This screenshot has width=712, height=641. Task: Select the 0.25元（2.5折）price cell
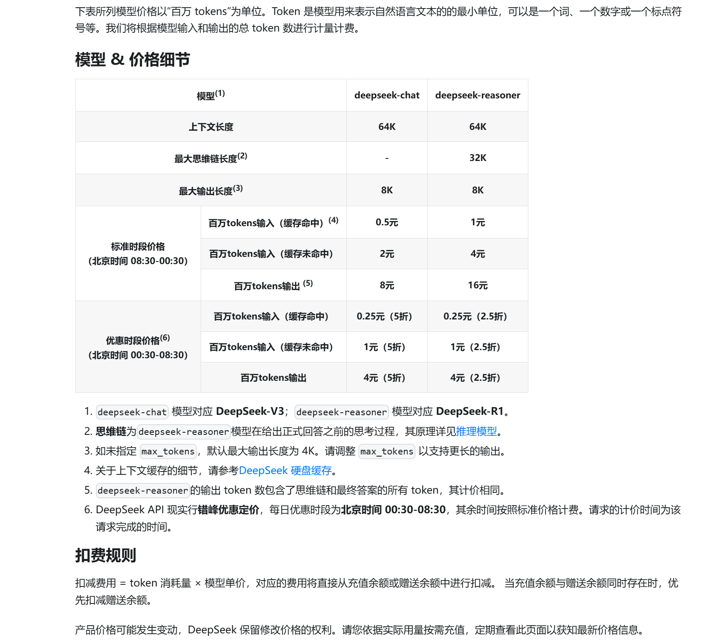point(478,316)
